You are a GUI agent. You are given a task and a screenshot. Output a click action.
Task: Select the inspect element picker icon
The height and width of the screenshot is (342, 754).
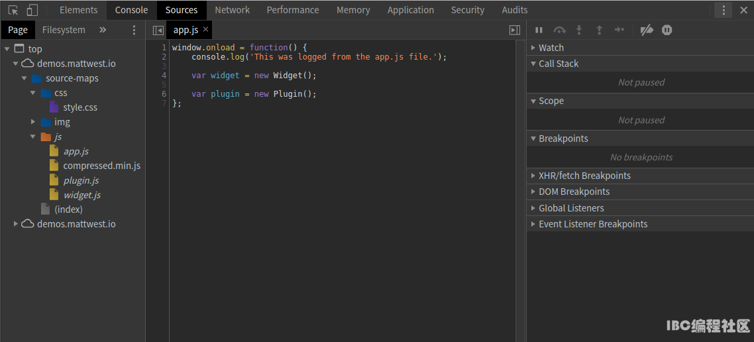(13, 10)
